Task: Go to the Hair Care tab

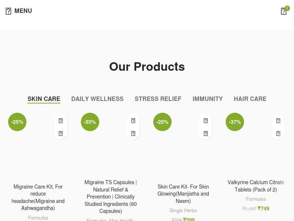Action: click(x=250, y=99)
